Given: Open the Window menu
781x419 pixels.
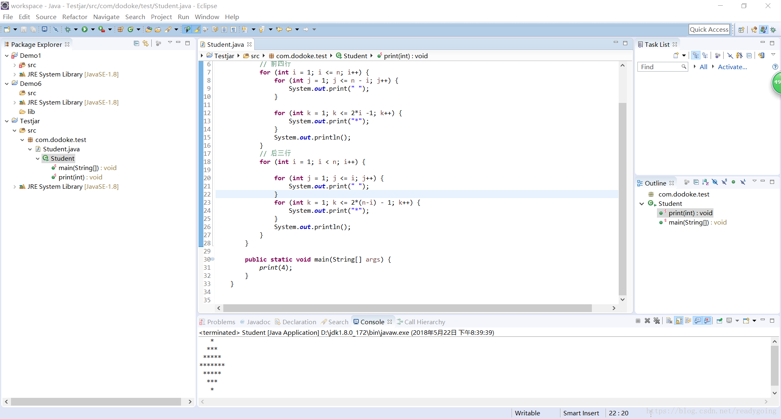Looking at the screenshot, I should [x=207, y=17].
